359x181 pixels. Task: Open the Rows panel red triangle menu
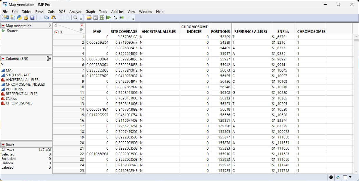(3, 145)
